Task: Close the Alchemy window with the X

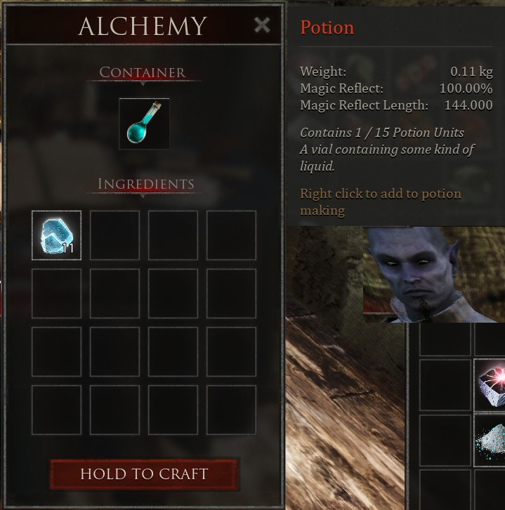Action: click(262, 25)
